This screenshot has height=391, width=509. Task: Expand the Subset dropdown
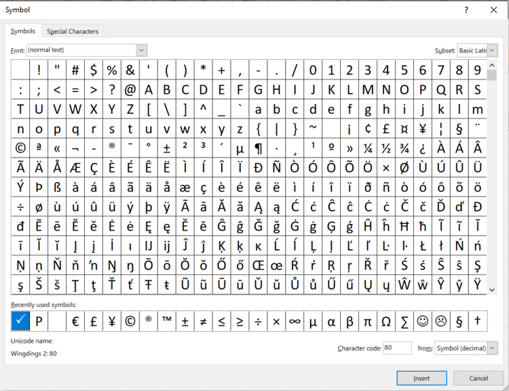click(x=492, y=51)
